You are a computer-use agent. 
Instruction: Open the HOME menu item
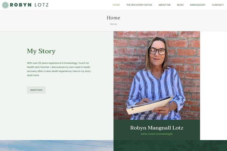point(116,5)
